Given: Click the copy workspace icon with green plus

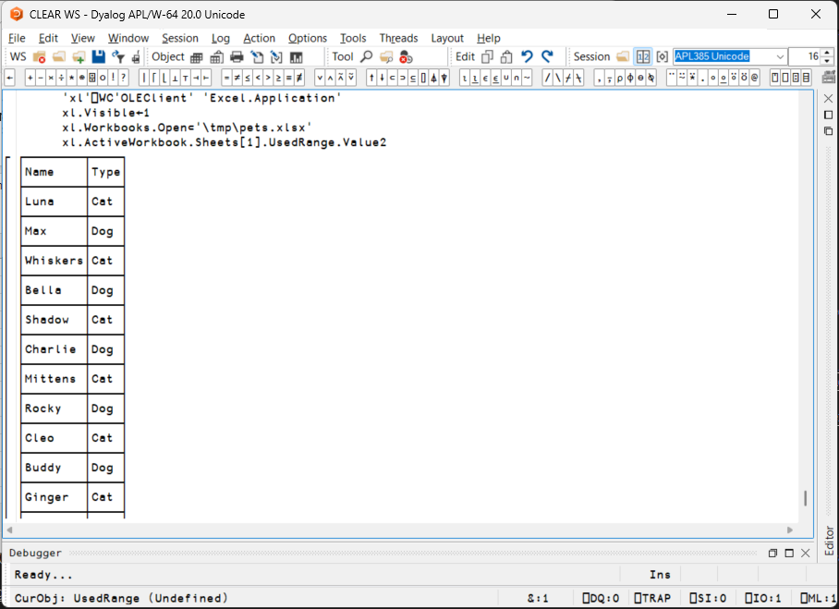Looking at the screenshot, I should pos(79,56).
